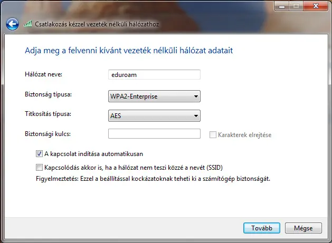Toggle 'Kapcsolódás akkor is' hidden SSID checkbox
Viewport: 332px width, 243px height.
(39, 167)
